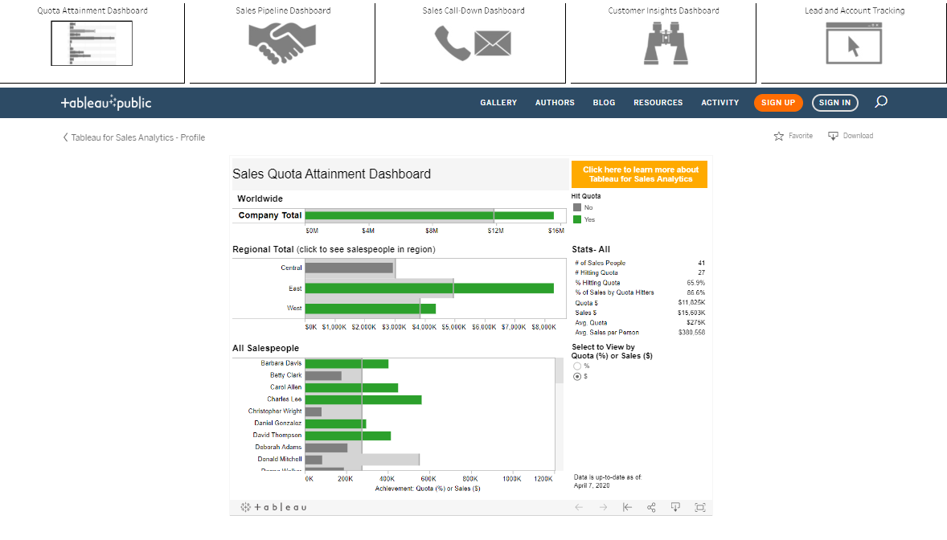Viewport: 947px width, 540px height.
Task: Click the phone icon for Sales Call-Down
Action: pyautogui.click(x=453, y=43)
